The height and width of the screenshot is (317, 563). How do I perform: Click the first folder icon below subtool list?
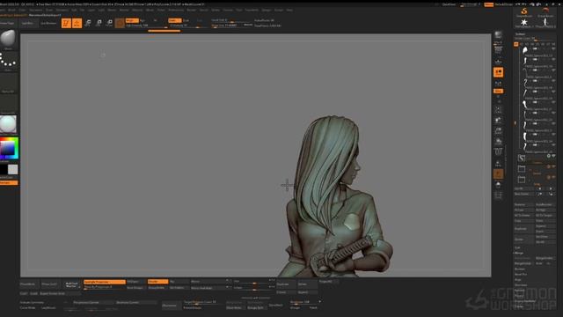[x=522, y=168]
